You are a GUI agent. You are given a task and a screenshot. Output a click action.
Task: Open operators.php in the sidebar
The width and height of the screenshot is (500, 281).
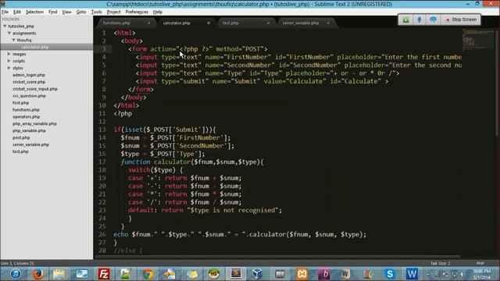click(26, 116)
